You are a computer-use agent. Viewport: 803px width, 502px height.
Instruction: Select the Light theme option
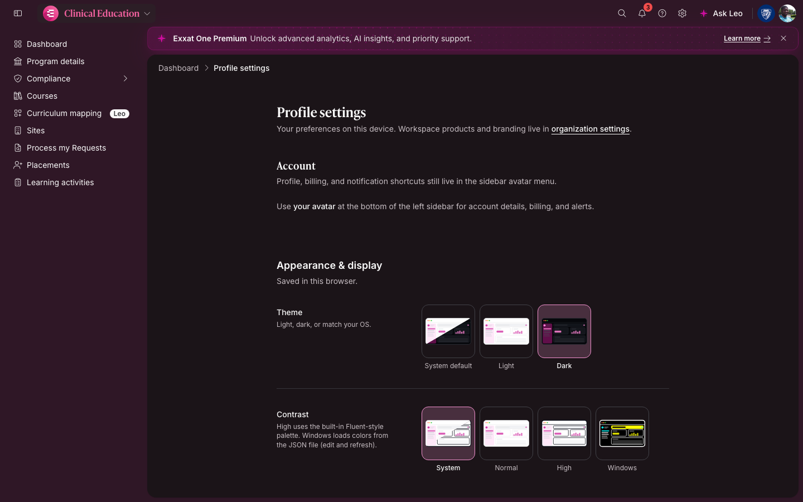tap(506, 331)
